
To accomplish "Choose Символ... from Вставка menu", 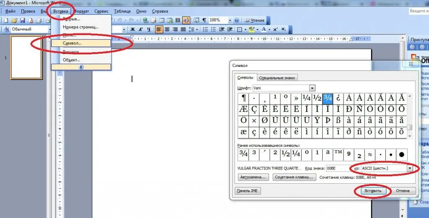I will (x=81, y=43).
